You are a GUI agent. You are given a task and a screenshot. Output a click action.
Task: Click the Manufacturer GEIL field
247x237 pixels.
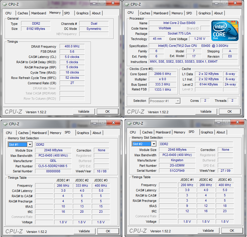pyautogui.click(x=53, y=161)
